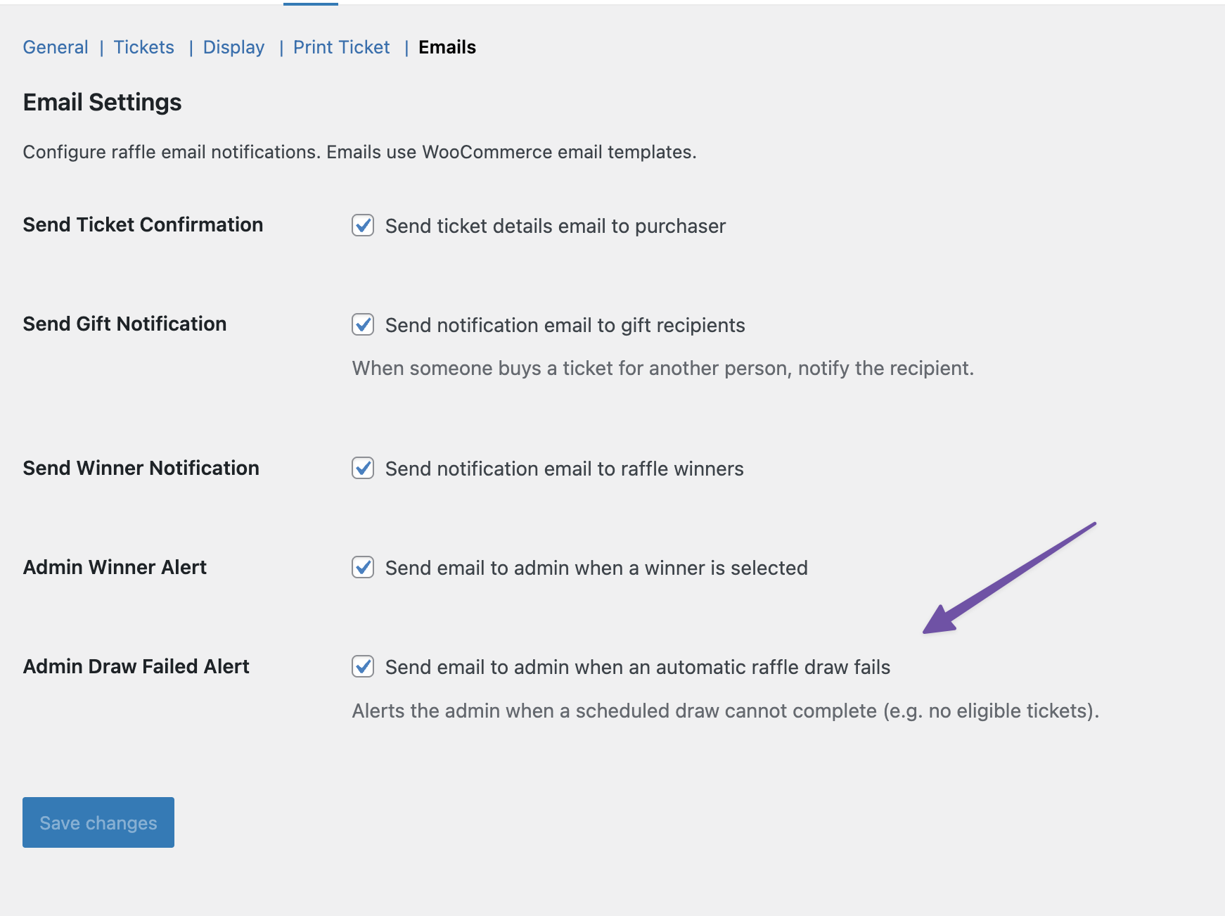Viewport: 1225px width, 916px height.
Task: Switch to the General settings tab
Action: click(x=55, y=47)
